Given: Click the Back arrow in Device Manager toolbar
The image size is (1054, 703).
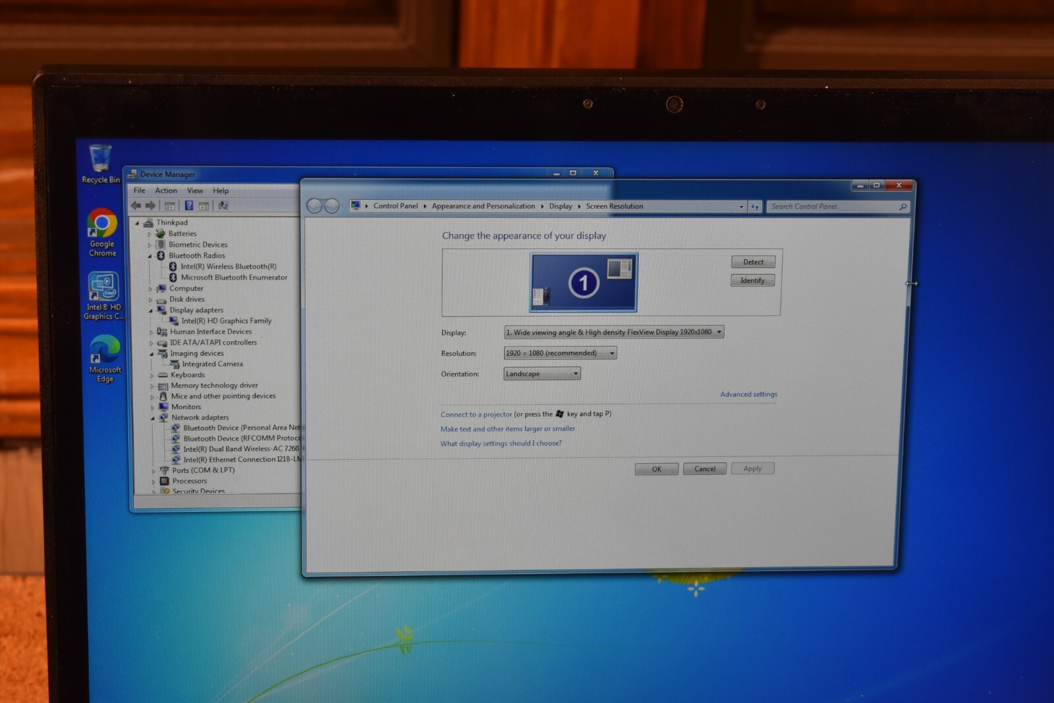Looking at the screenshot, I should (x=136, y=206).
